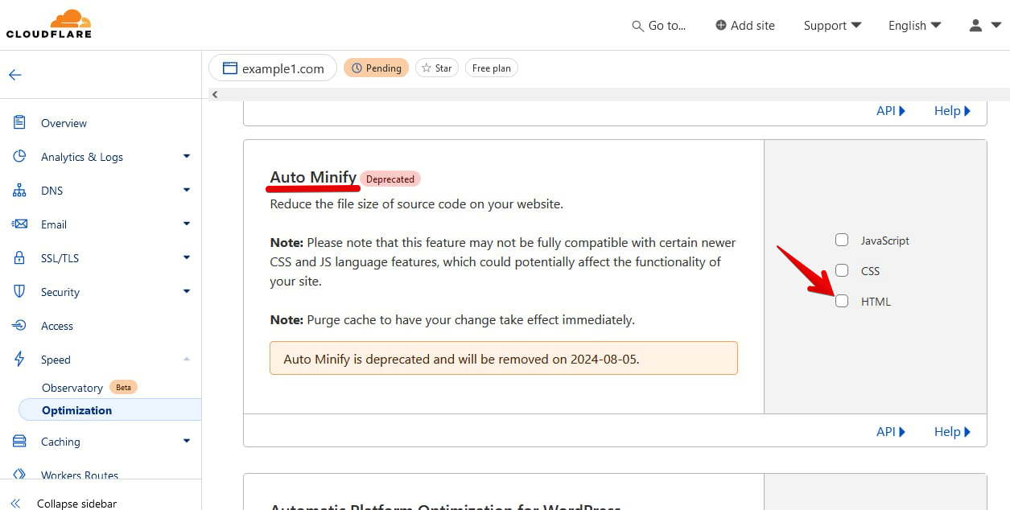The height and width of the screenshot is (510, 1010).
Task: Expand the SSL/TLS submenu arrow
Action: [187, 257]
